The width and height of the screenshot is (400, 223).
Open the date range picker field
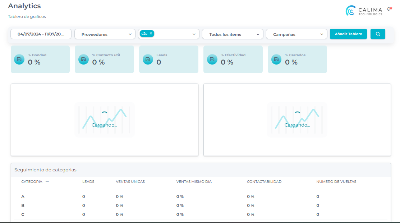(41, 34)
